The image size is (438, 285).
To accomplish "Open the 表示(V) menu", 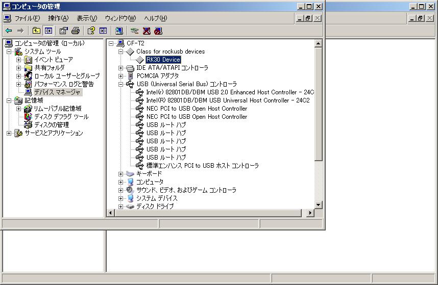I will point(87,18).
